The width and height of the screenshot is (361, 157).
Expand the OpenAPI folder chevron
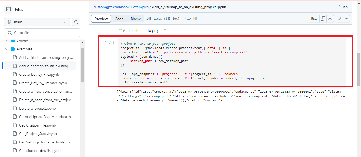[x=6, y=41]
